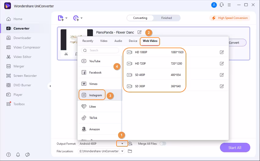Viewport: 260px width, 161px height.
Task: Expand the add files dropdown arrow
Action: (x=66, y=18)
